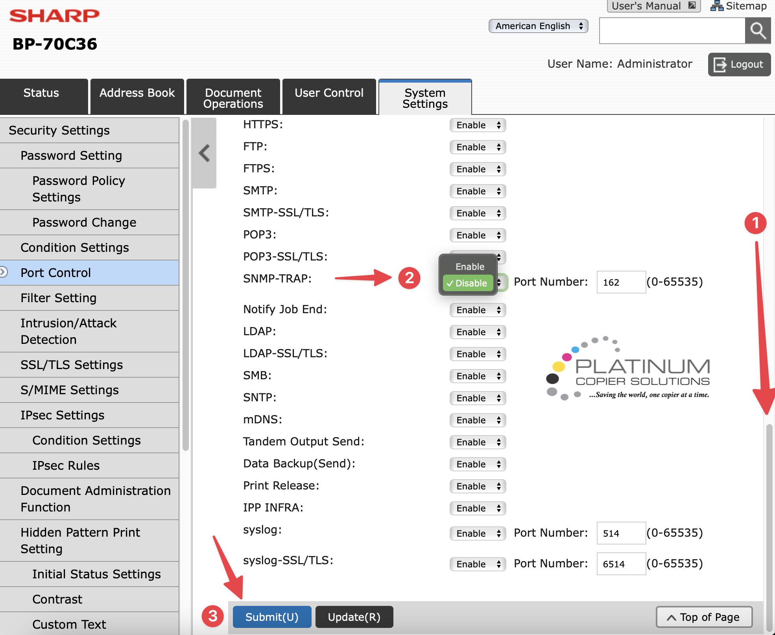This screenshot has height=635, width=775.
Task: Open the User's Manual external link
Action: 653,6
